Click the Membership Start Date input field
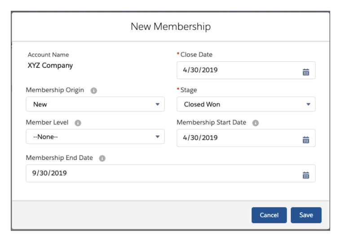This screenshot has width=345, height=251. pos(246,138)
